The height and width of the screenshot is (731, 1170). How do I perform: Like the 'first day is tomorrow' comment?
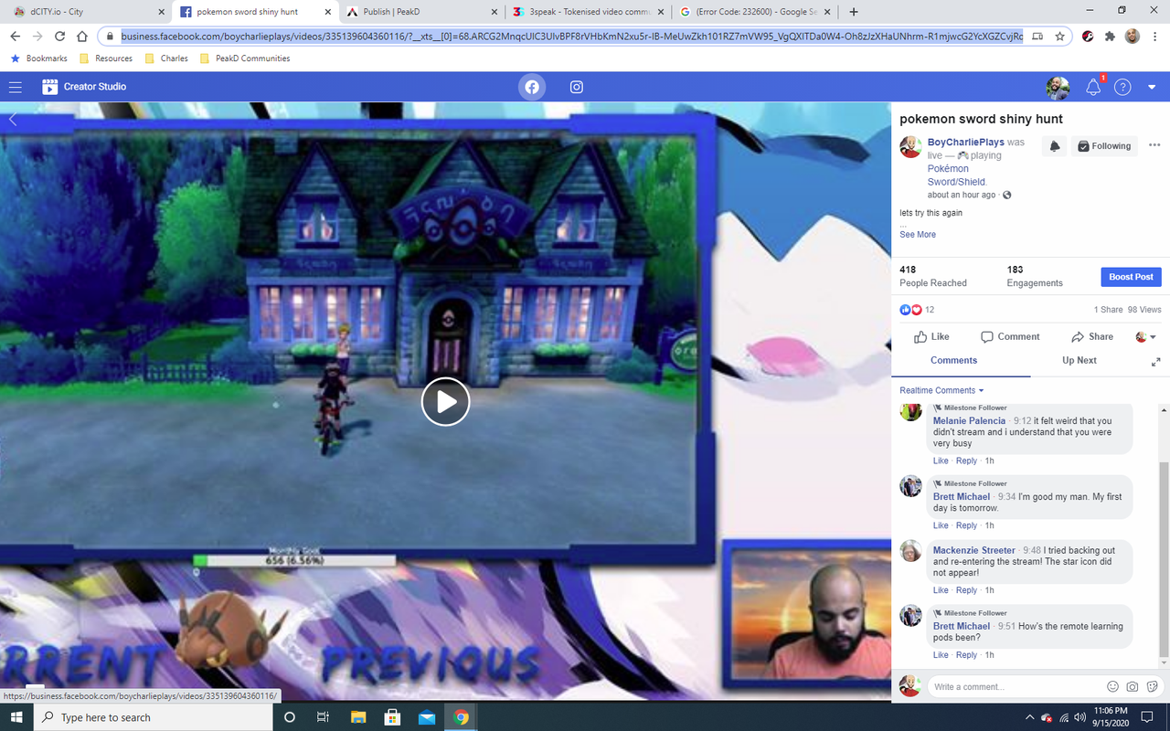click(x=941, y=525)
